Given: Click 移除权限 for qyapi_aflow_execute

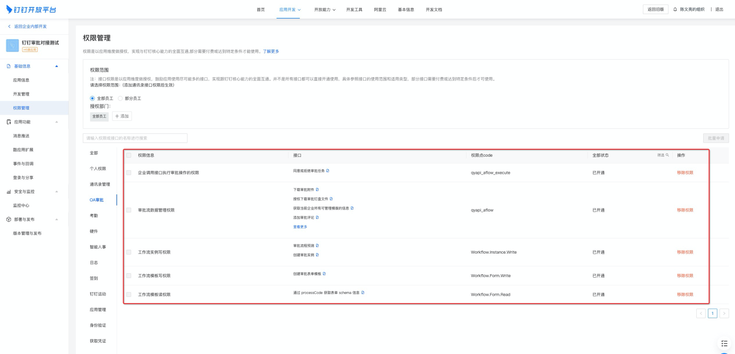Looking at the screenshot, I should (x=685, y=172).
